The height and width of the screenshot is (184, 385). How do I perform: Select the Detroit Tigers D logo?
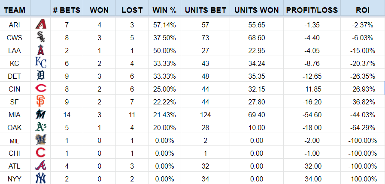click(41, 76)
